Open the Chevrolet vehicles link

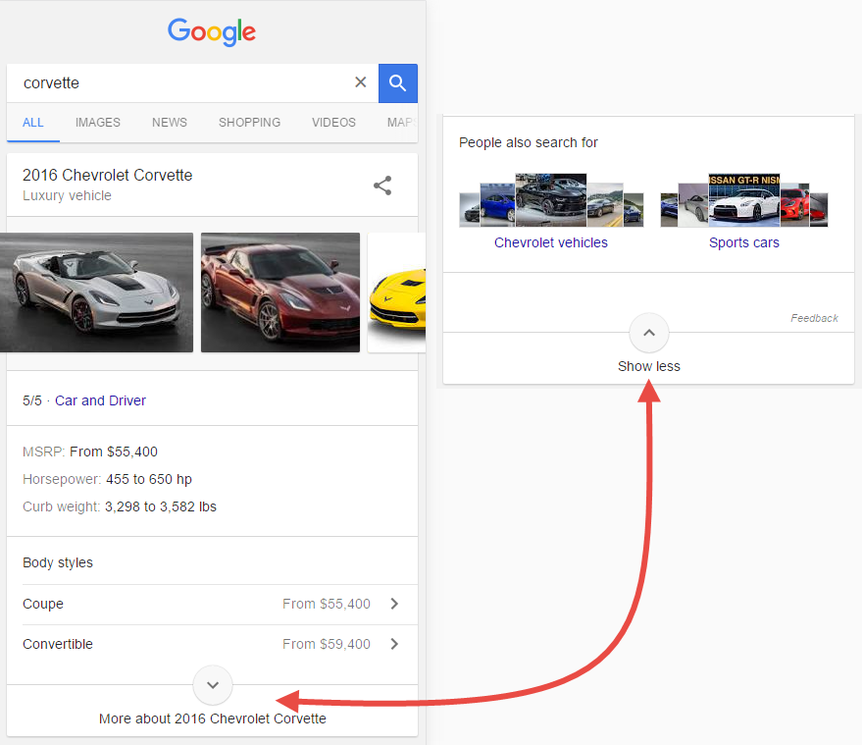coord(551,242)
